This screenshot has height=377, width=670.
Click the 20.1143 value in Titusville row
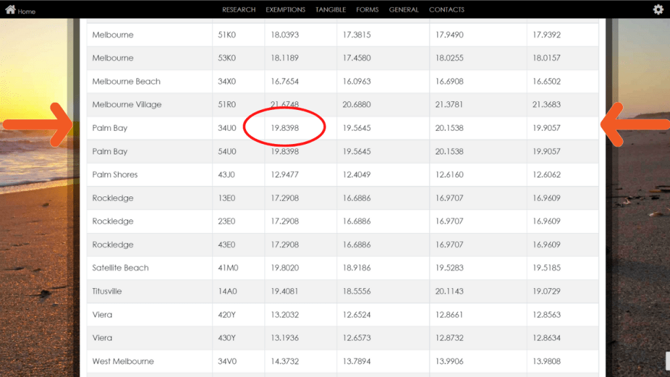tap(449, 291)
